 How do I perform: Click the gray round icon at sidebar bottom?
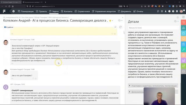coord(183,71)
